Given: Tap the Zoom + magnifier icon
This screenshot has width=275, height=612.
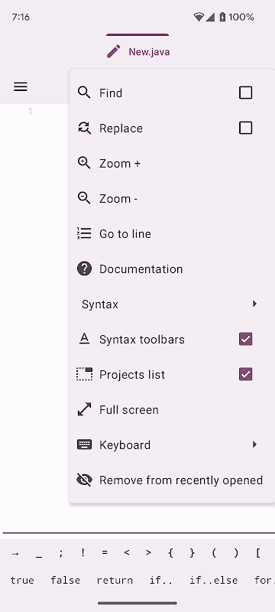Looking at the screenshot, I should [x=84, y=163].
